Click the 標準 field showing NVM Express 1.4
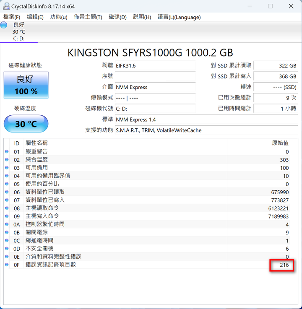302x309 pixels. (206, 119)
